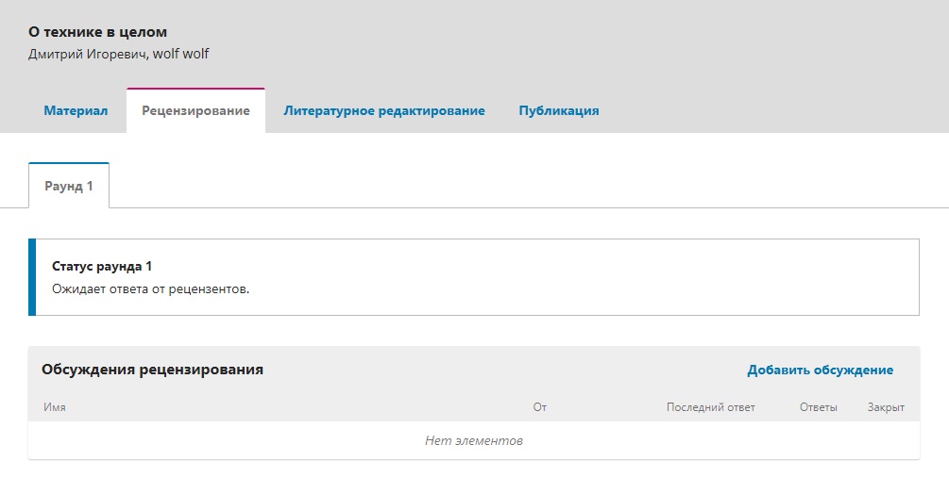Click the Добавить обсуждение link
The image size is (949, 494).
pos(820,370)
